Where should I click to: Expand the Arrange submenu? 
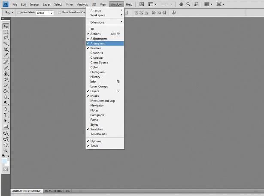click(x=105, y=10)
